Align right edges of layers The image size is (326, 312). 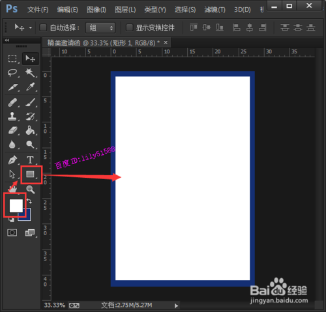263,27
